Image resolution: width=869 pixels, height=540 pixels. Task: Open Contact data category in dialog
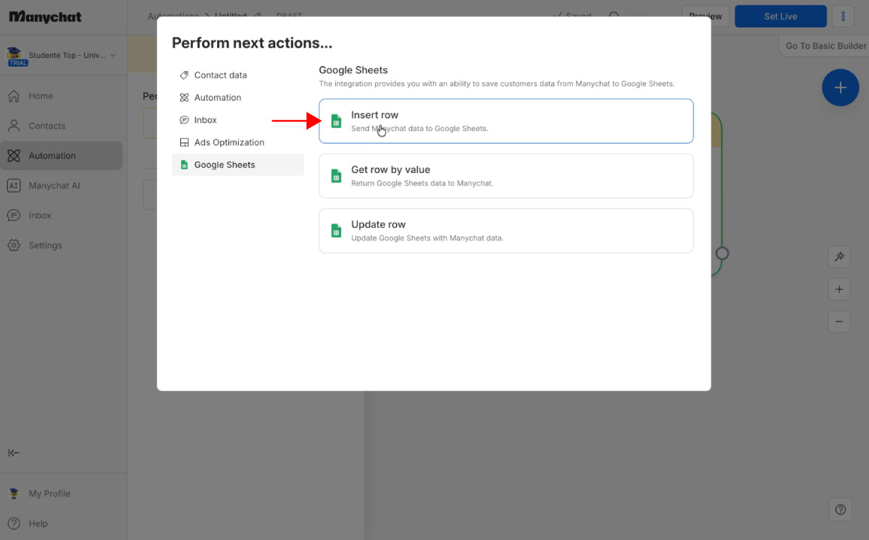[238, 75]
